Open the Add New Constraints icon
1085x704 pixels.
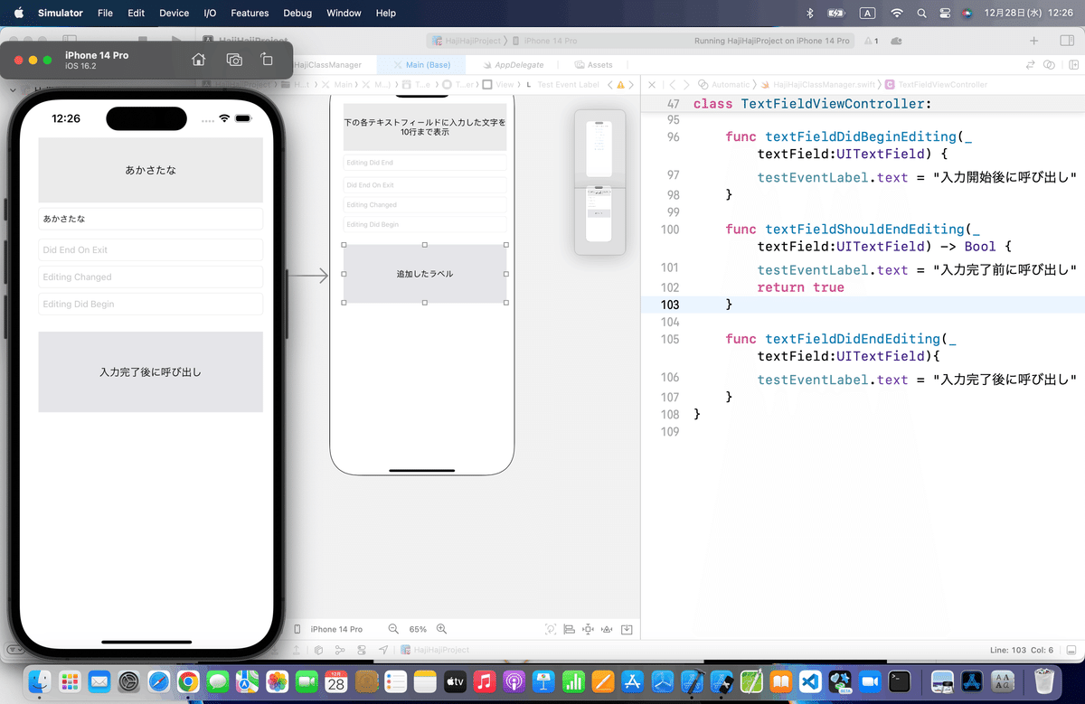(589, 629)
